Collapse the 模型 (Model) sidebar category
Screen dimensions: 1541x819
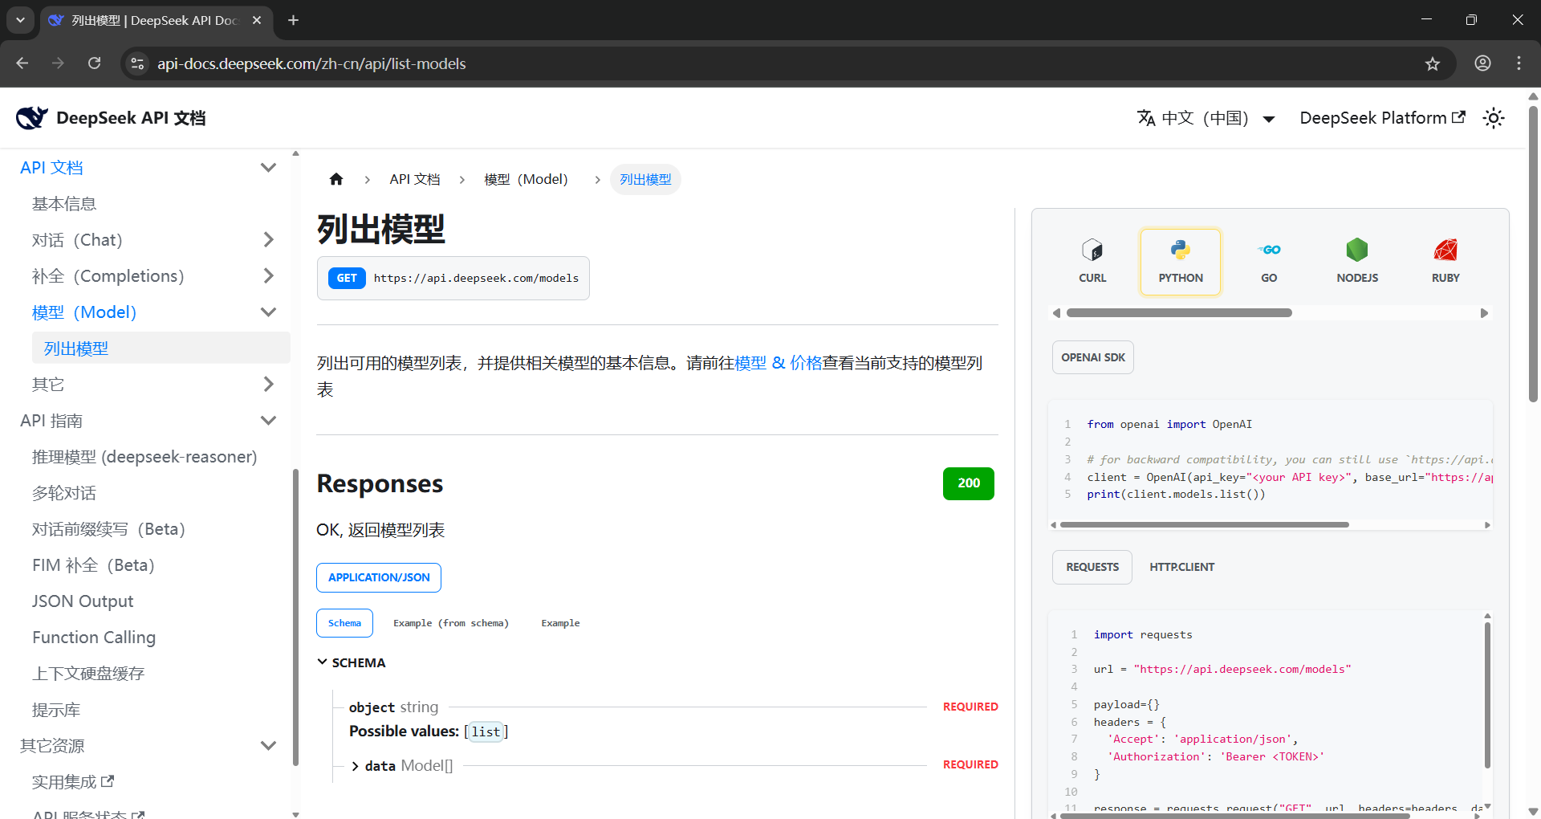pyautogui.click(x=268, y=312)
